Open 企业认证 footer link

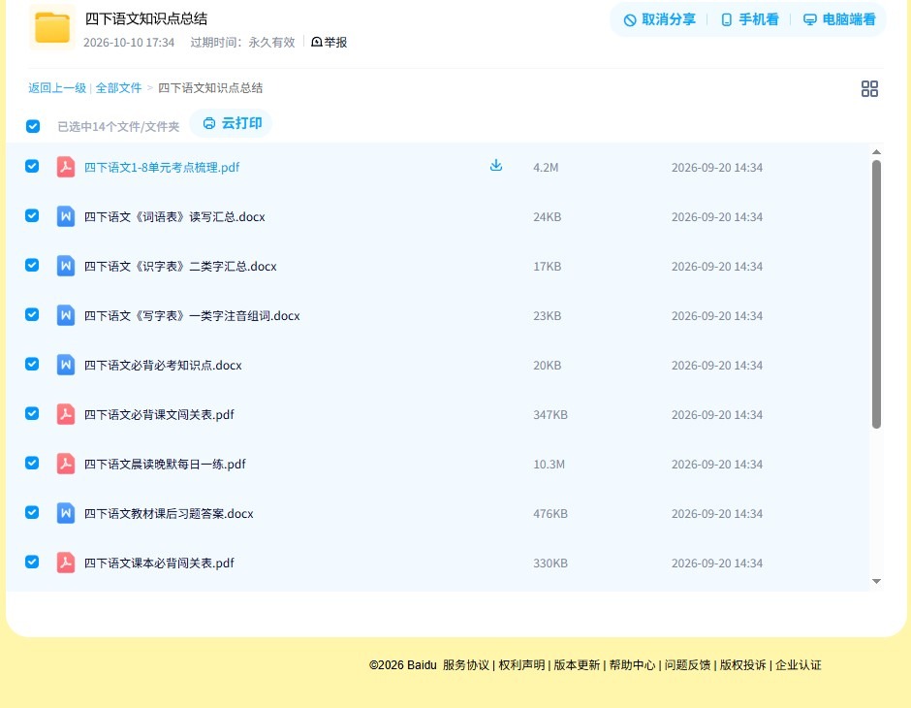point(799,665)
